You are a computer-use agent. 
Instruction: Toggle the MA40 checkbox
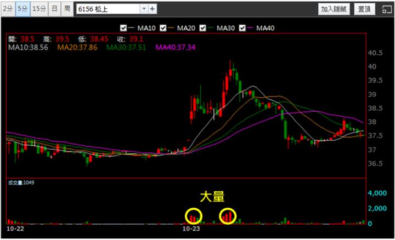pos(242,28)
